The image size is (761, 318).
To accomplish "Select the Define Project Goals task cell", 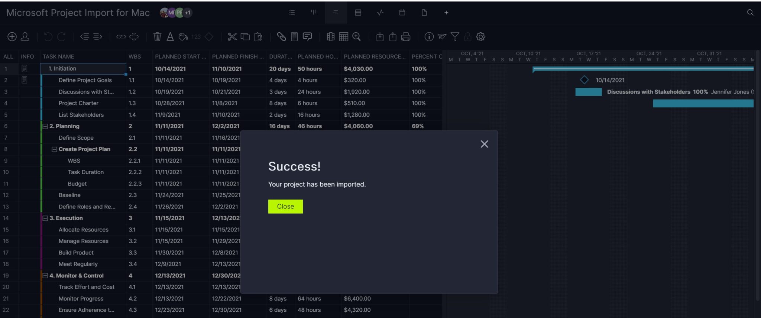I will 85,80.
